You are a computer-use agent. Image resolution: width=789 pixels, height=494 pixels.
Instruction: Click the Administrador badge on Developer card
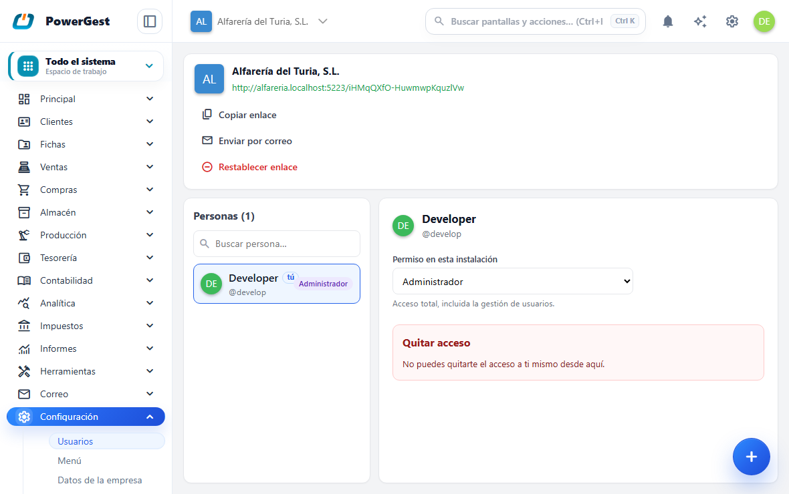323,284
